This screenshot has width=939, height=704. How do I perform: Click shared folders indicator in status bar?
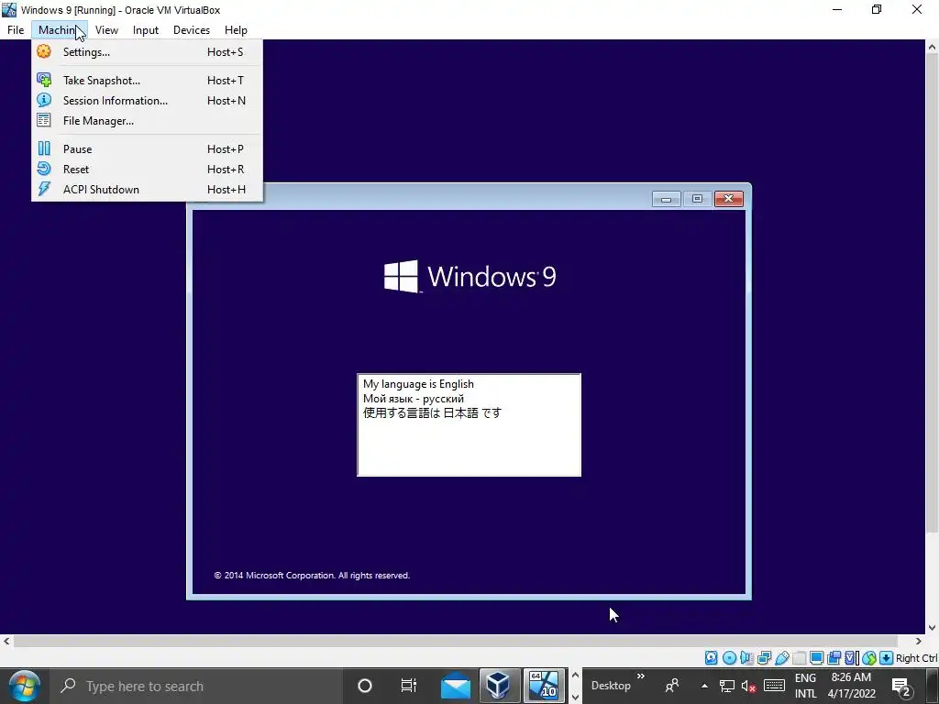pyautogui.click(x=799, y=658)
